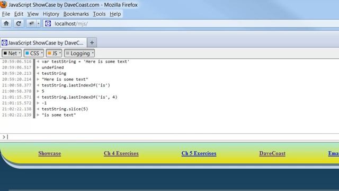This screenshot has width=339, height=191.
Task: Click the 'undefined' console output
Action: [52, 67]
